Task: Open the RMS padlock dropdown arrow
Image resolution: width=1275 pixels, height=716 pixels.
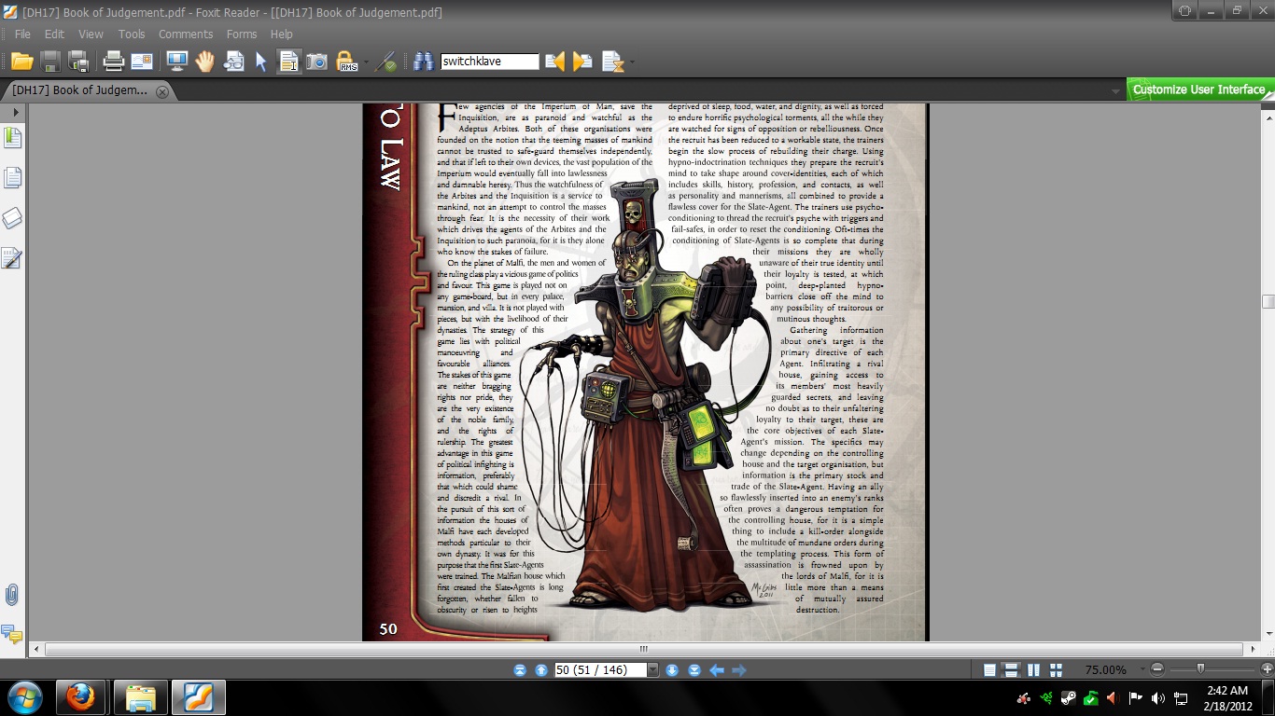Action: (366, 63)
